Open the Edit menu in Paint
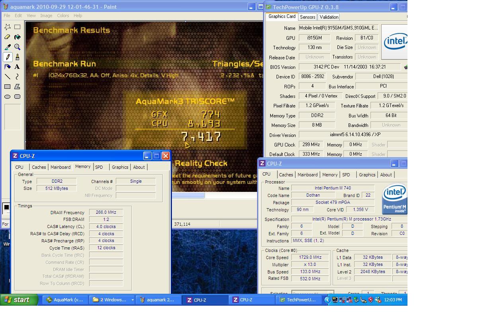 coord(18,16)
